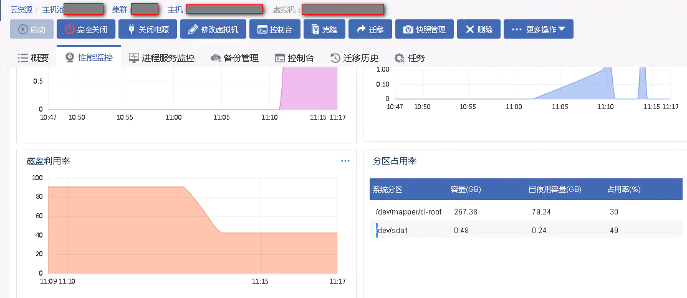Viewport: 687px width, 298px height.
Task: Click the 启动 start button
Action: tap(32, 29)
